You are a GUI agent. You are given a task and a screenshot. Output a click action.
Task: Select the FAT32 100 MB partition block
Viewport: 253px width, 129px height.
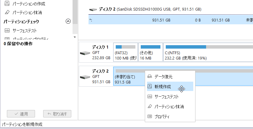[x=125, y=52]
